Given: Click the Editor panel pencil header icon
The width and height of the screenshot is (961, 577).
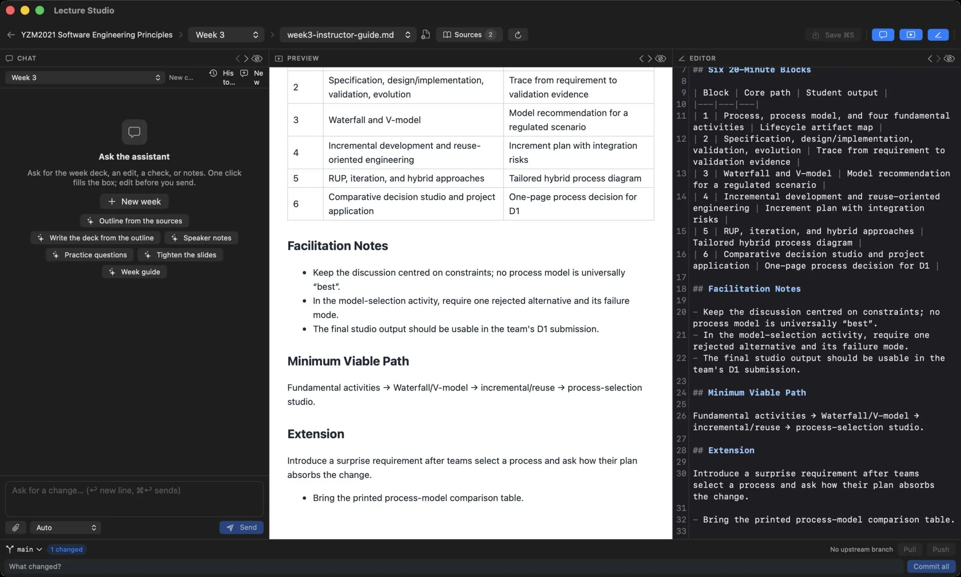Looking at the screenshot, I should (x=681, y=58).
